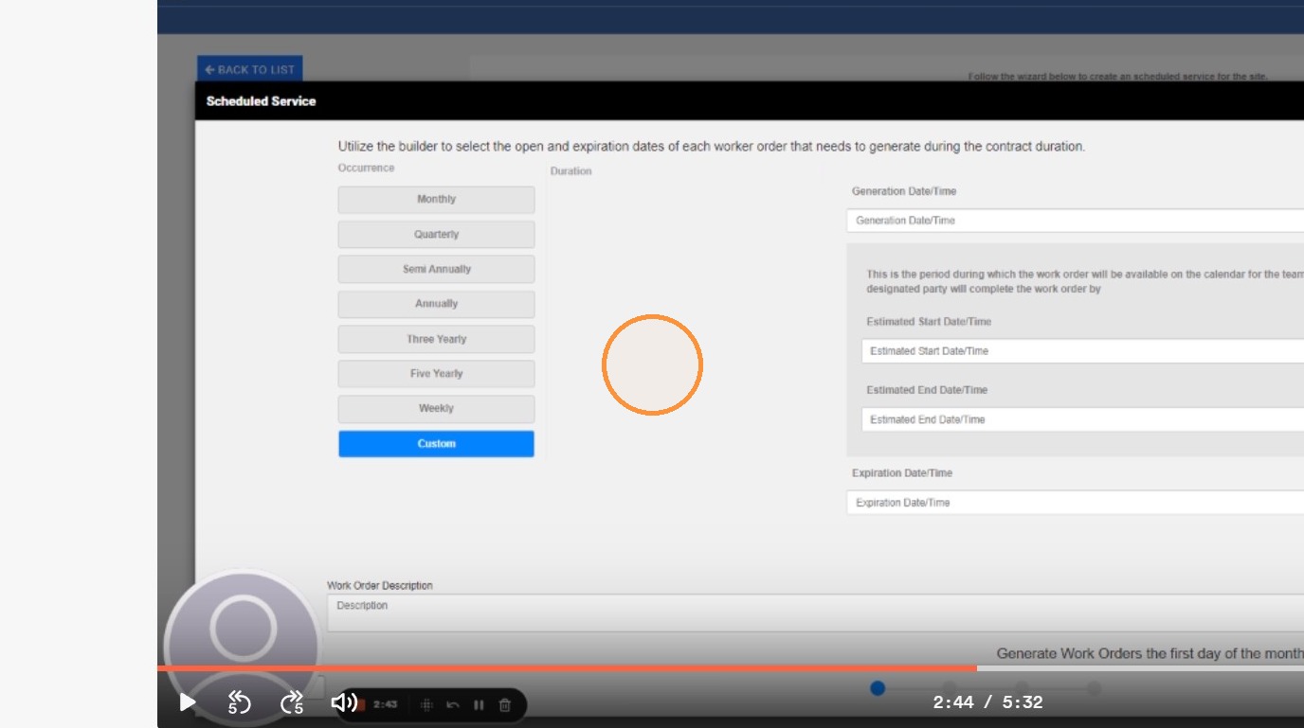Click the recorder undo arrow icon
Viewport: 1304px width, 728px height.
[x=453, y=704]
